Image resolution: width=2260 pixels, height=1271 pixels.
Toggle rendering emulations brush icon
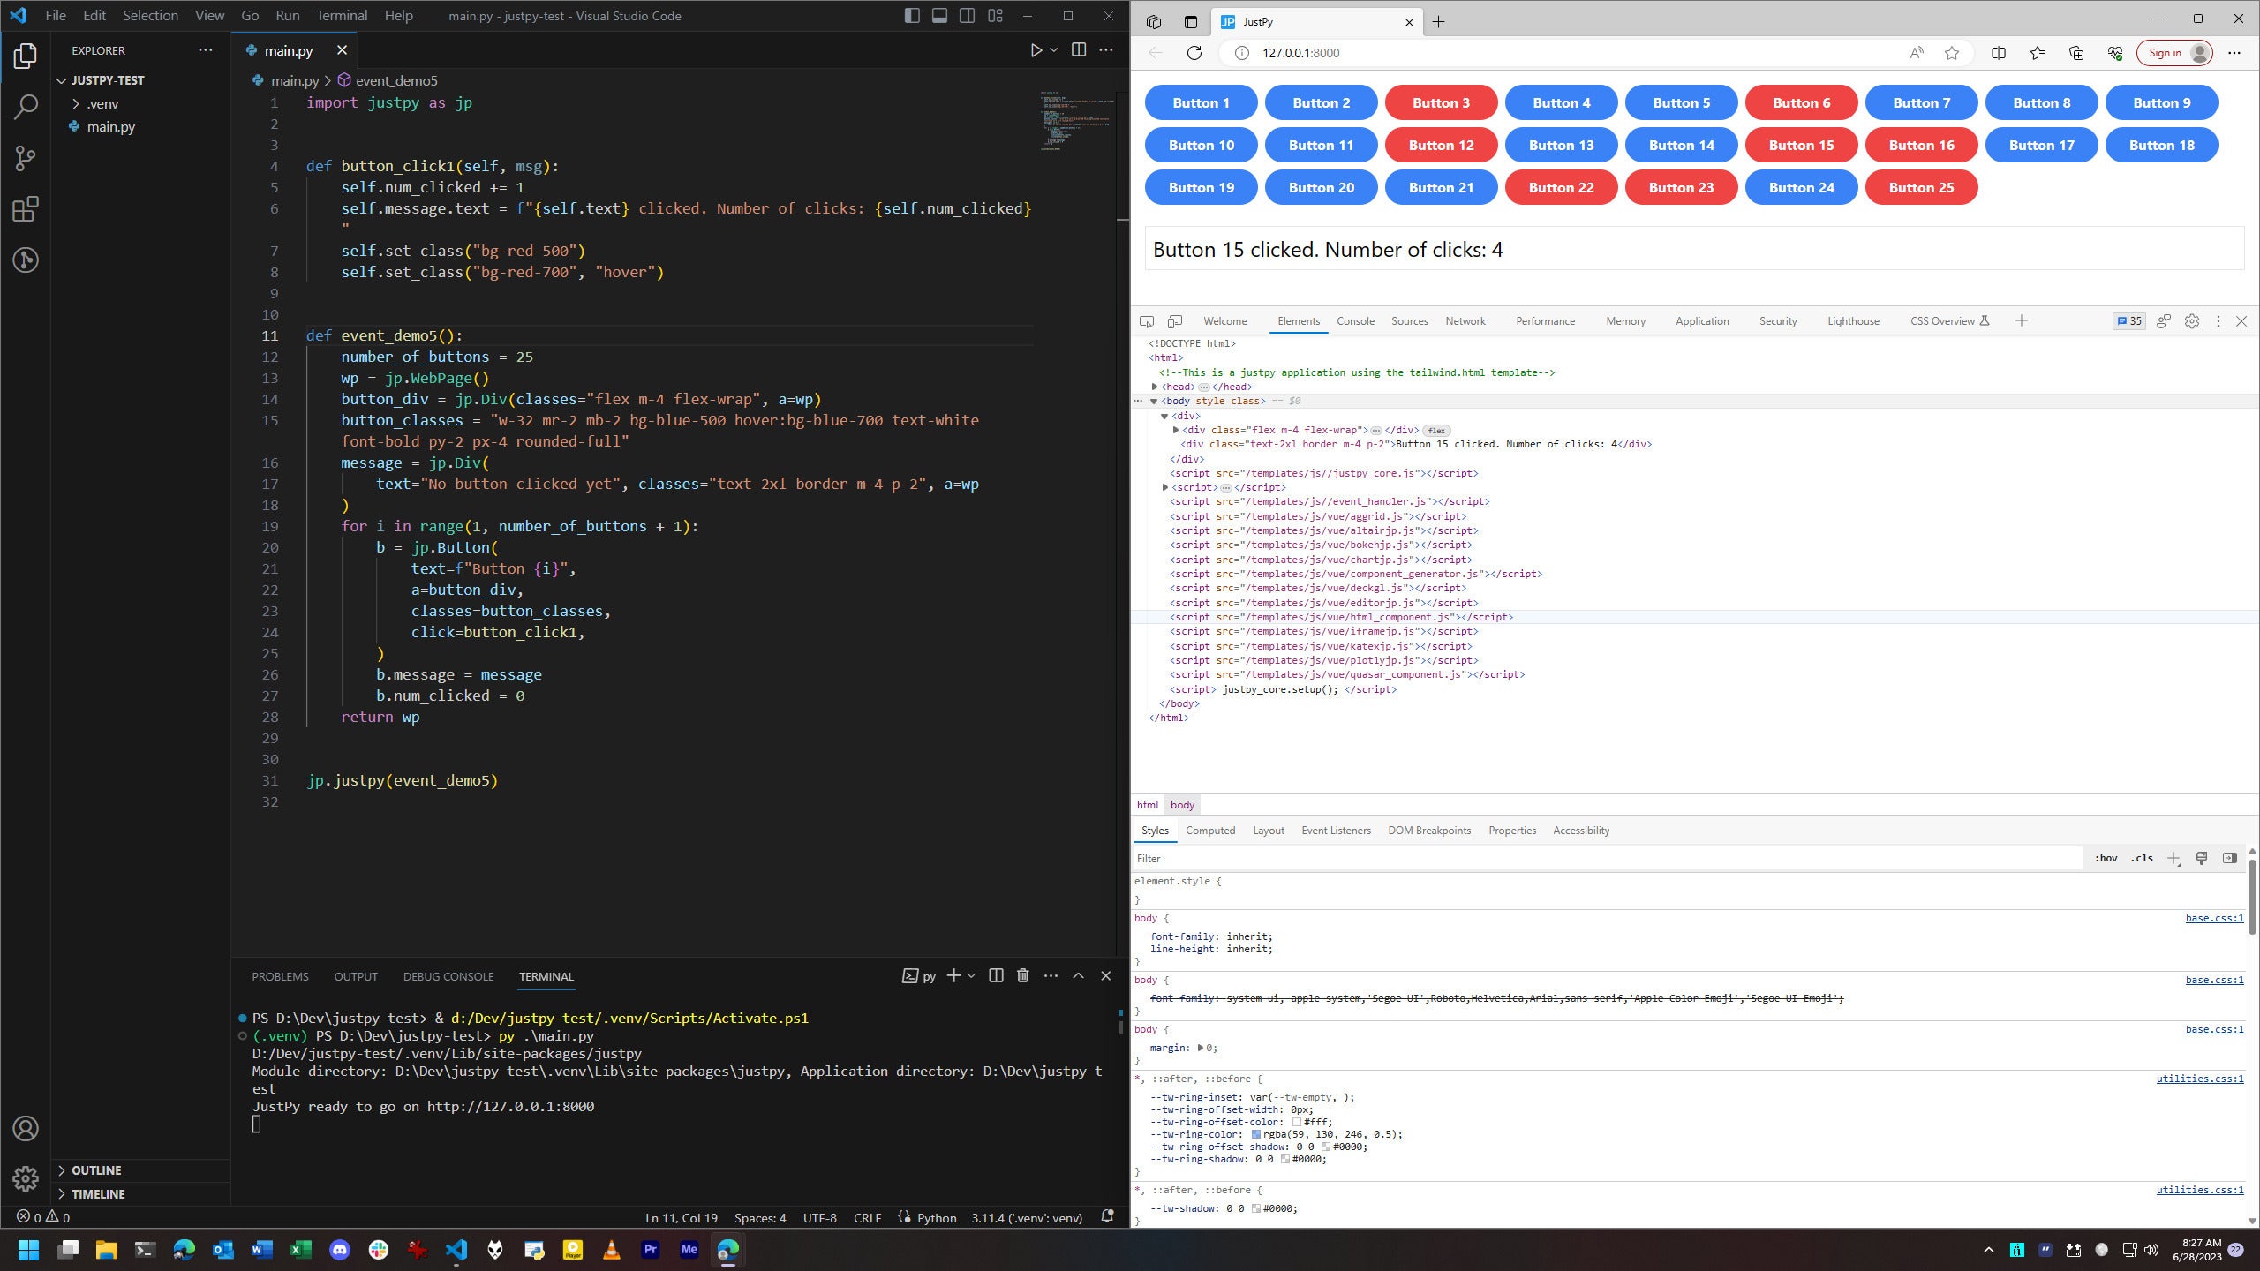pos(2201,858)
